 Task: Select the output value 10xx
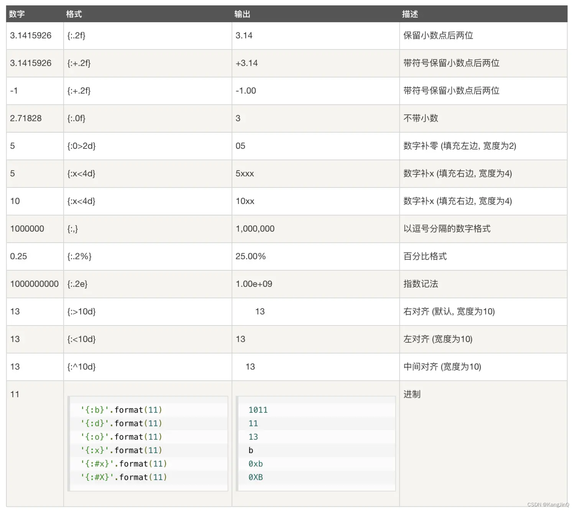(245, 201)
